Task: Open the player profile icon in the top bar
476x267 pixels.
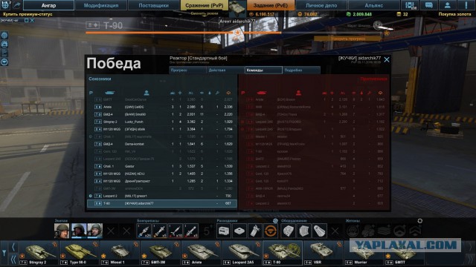Action: 448,5
